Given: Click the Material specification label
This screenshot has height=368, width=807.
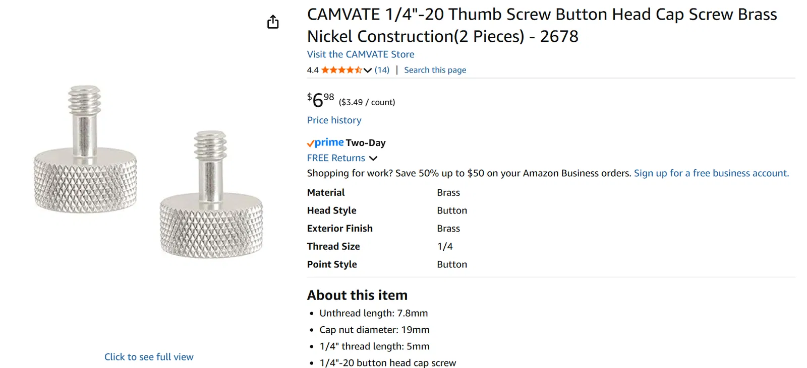Looking at the screenshot, I should [x=326, y=192].
